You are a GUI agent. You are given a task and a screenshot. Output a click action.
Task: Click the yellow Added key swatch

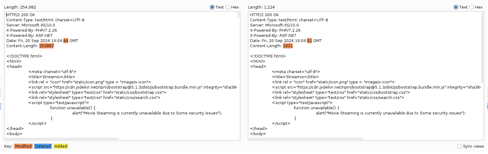61,146
